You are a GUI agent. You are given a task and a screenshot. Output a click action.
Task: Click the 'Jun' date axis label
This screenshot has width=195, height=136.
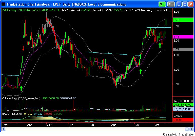pos(71,125)
